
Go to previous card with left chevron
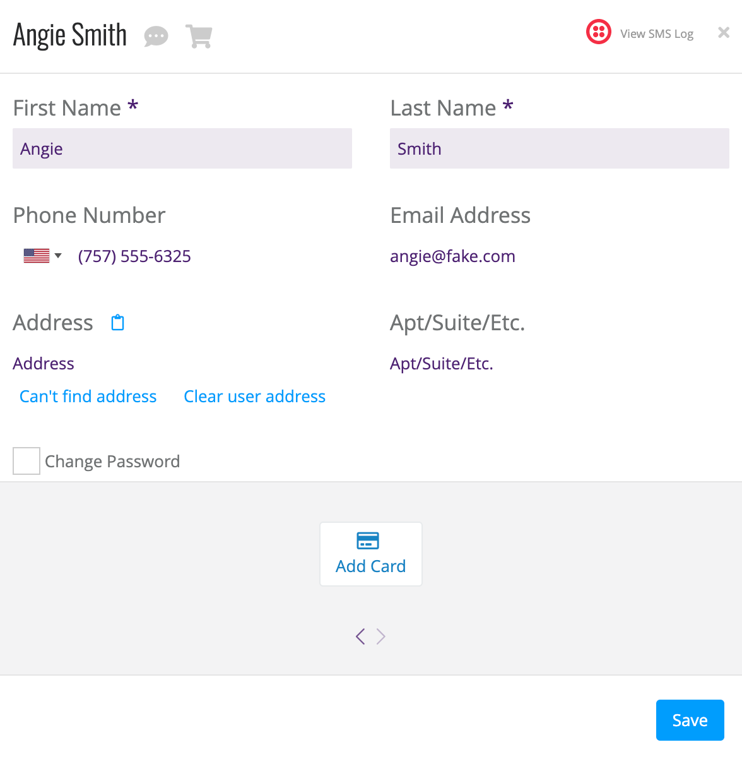tap(360, 636)
